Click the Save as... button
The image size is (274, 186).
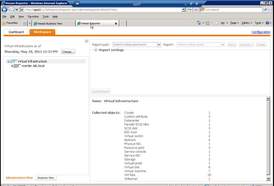(x=246, y=45)
